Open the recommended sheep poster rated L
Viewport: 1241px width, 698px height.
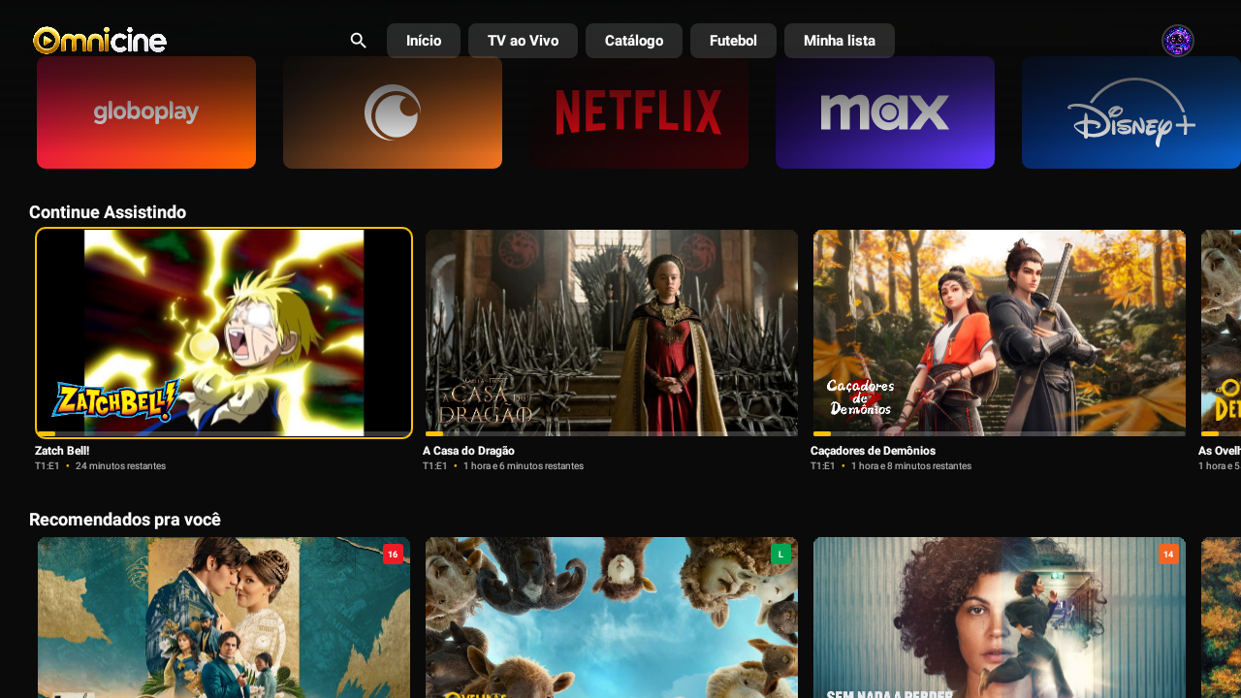pyautogui.click(x=612, y=618)
